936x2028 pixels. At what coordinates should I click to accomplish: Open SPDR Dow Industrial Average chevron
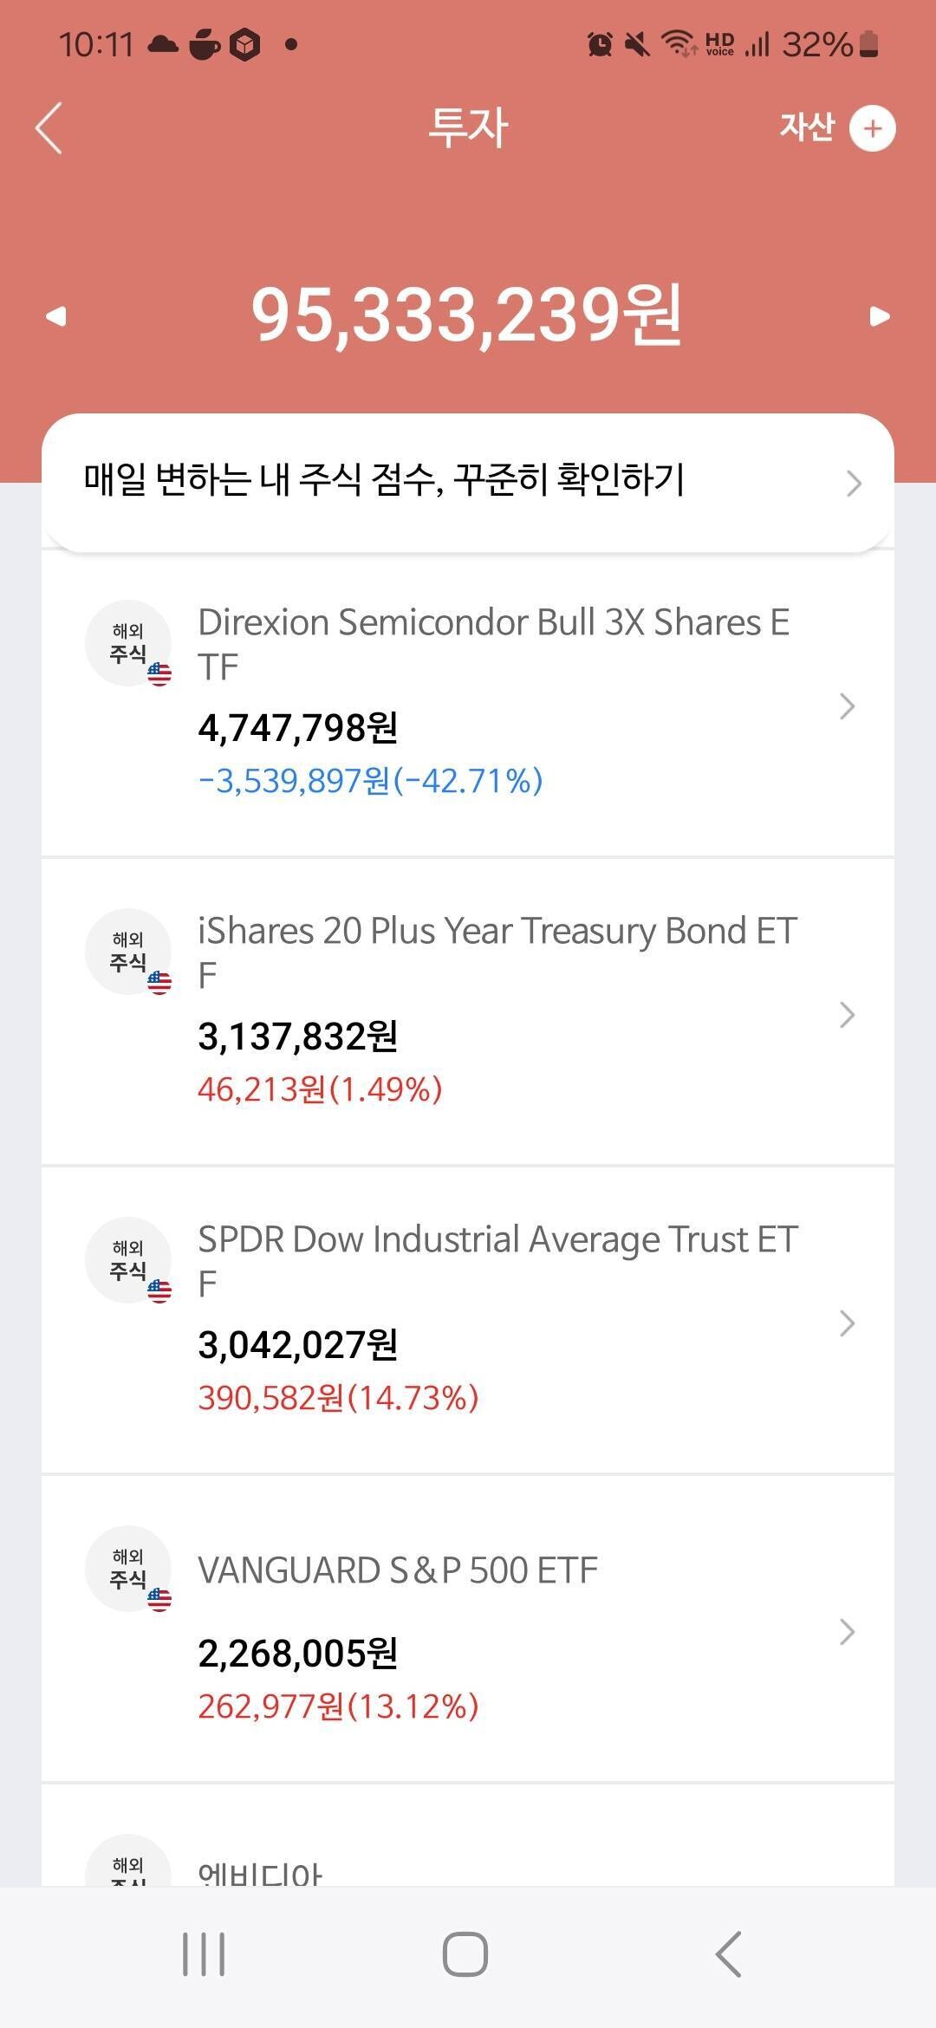(848, 1323)
